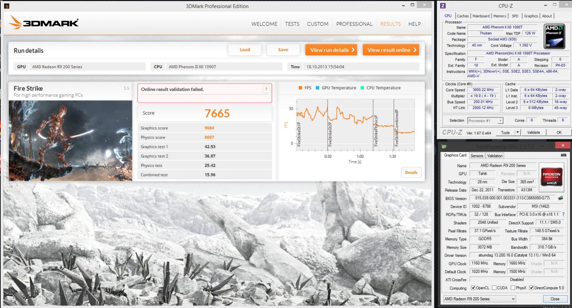Toggle the PhysX checkbox in GPU-Z
This screenshot has width=572, height=308.
click(513, 288)
